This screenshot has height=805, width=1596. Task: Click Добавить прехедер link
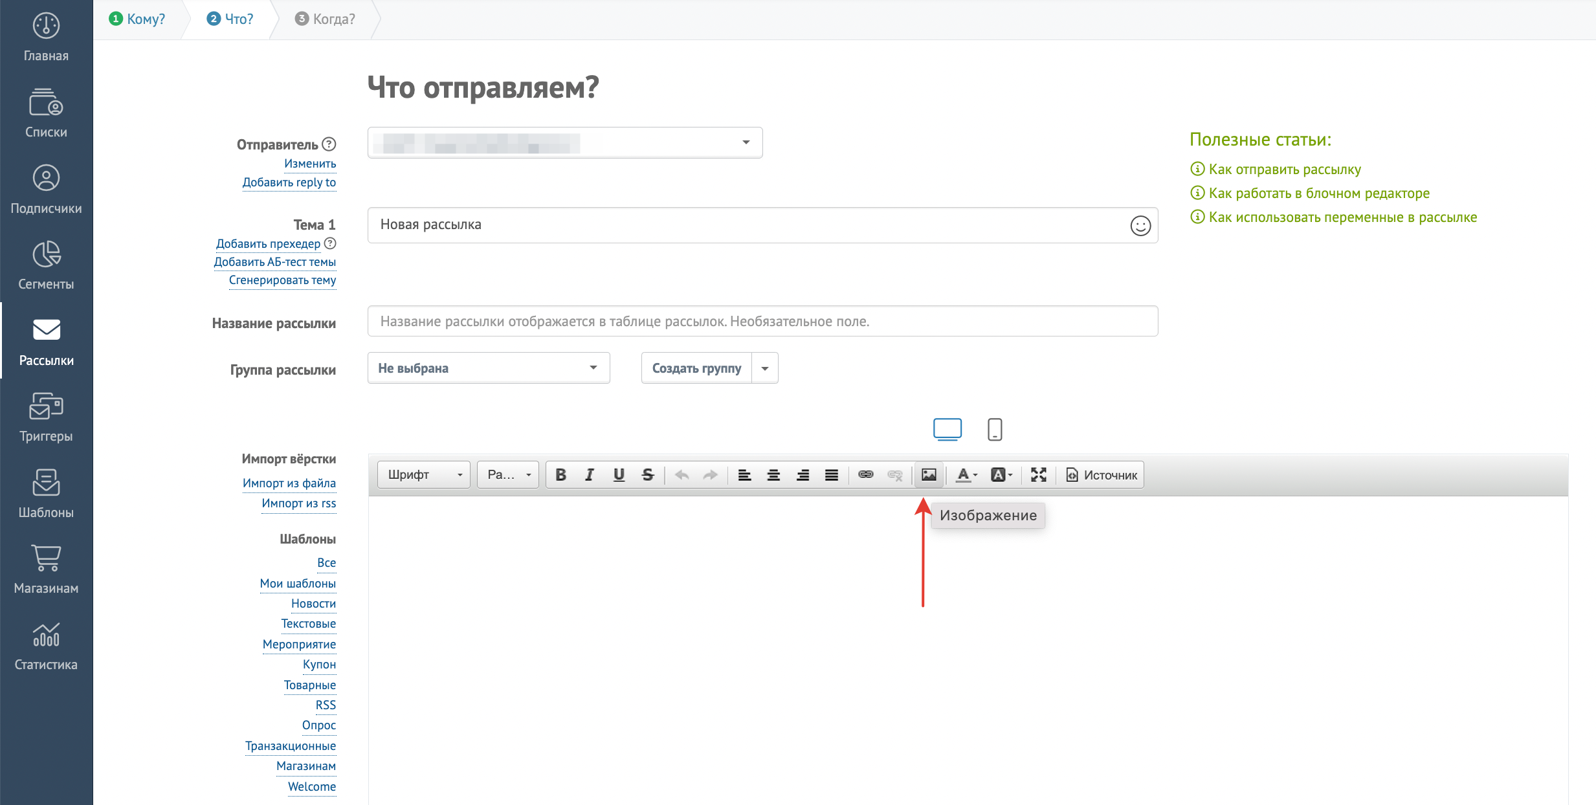tap(268, 244)
